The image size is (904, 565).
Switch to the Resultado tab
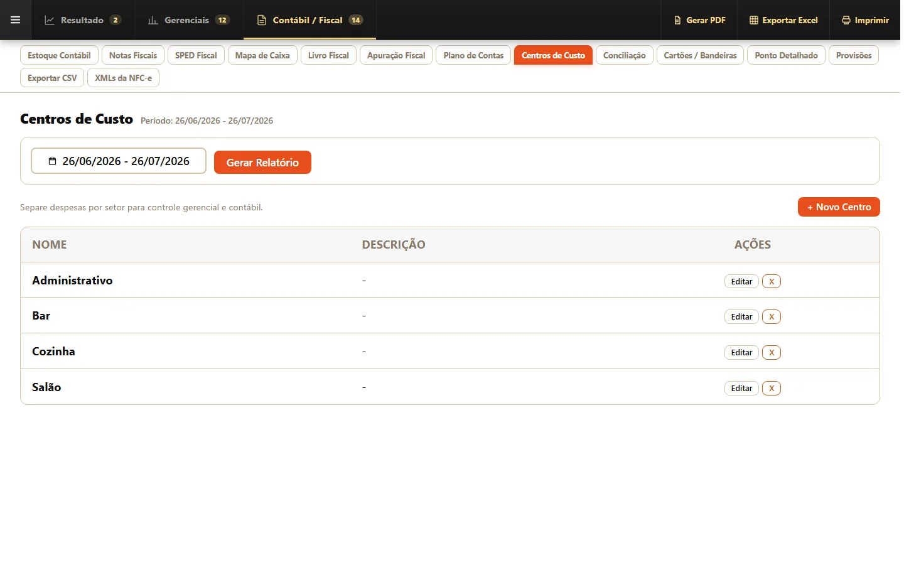(83, 20)
